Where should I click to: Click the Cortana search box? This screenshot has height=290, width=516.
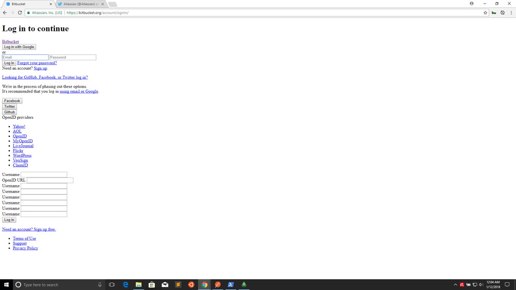tap(59, 284)
